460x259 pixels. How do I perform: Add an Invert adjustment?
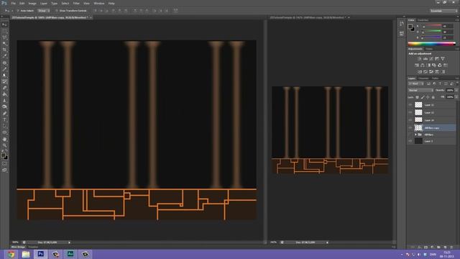420,72
